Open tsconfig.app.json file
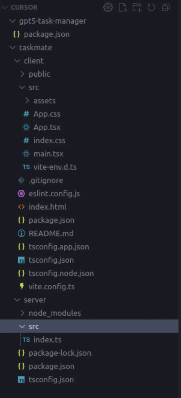 click(x=59, y=247)
